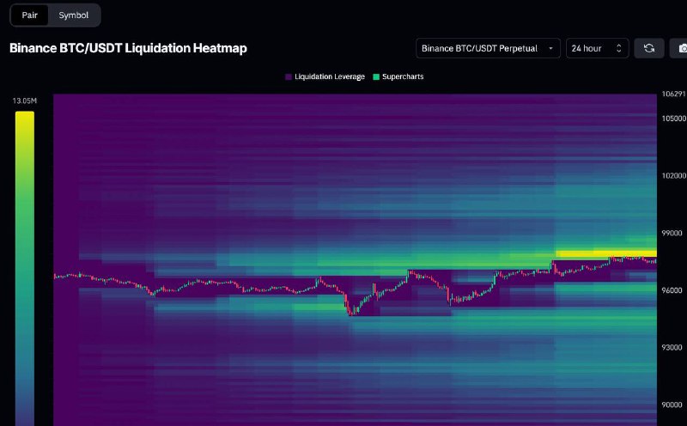
Task: Click the heatmap color scale bar
Action: click(x=25, y=268)
